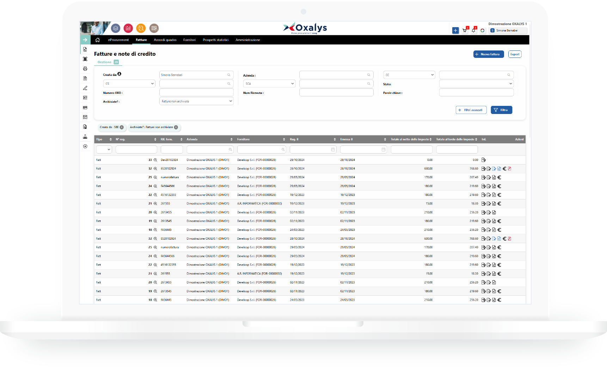Open the Simona Bernabei user menu
This screenshot has width=607, height=367.
coord(508,31)
